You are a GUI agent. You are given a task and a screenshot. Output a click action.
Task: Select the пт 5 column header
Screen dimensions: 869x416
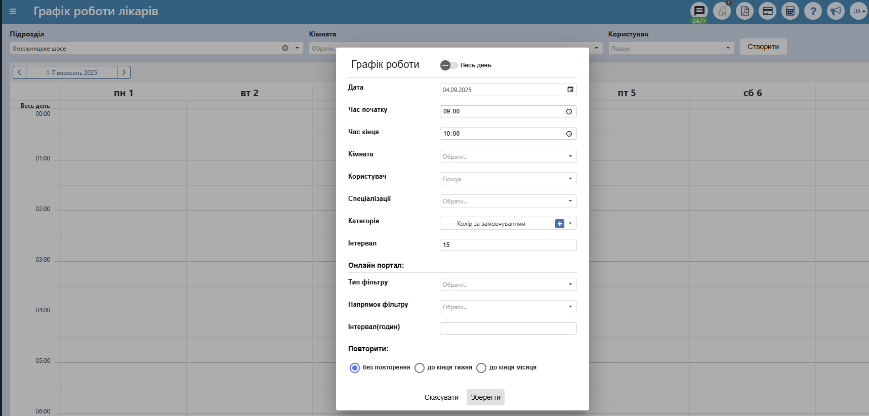coord(627,93)
